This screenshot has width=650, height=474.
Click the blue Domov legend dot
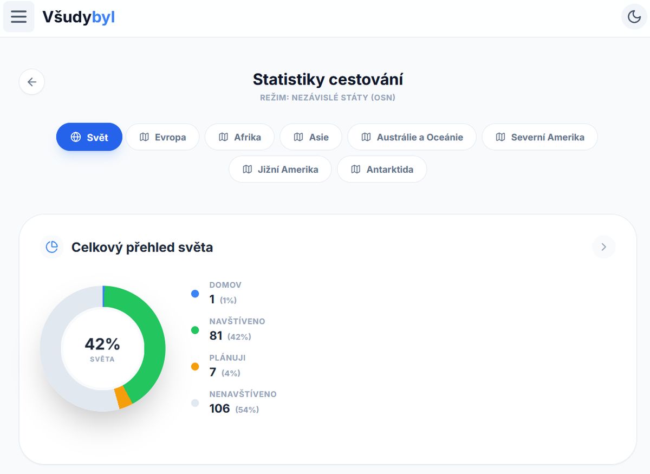click(195, 294)
